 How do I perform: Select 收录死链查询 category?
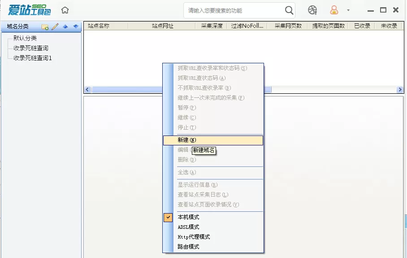(x=30, y=48)
